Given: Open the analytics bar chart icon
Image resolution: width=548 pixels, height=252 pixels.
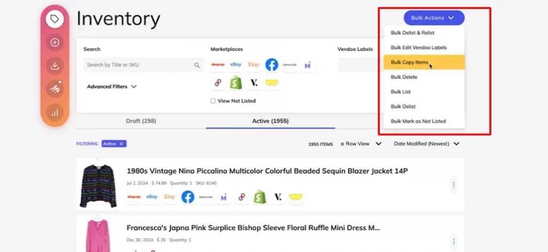Looking at the screenshot, I should pos(55,112).
